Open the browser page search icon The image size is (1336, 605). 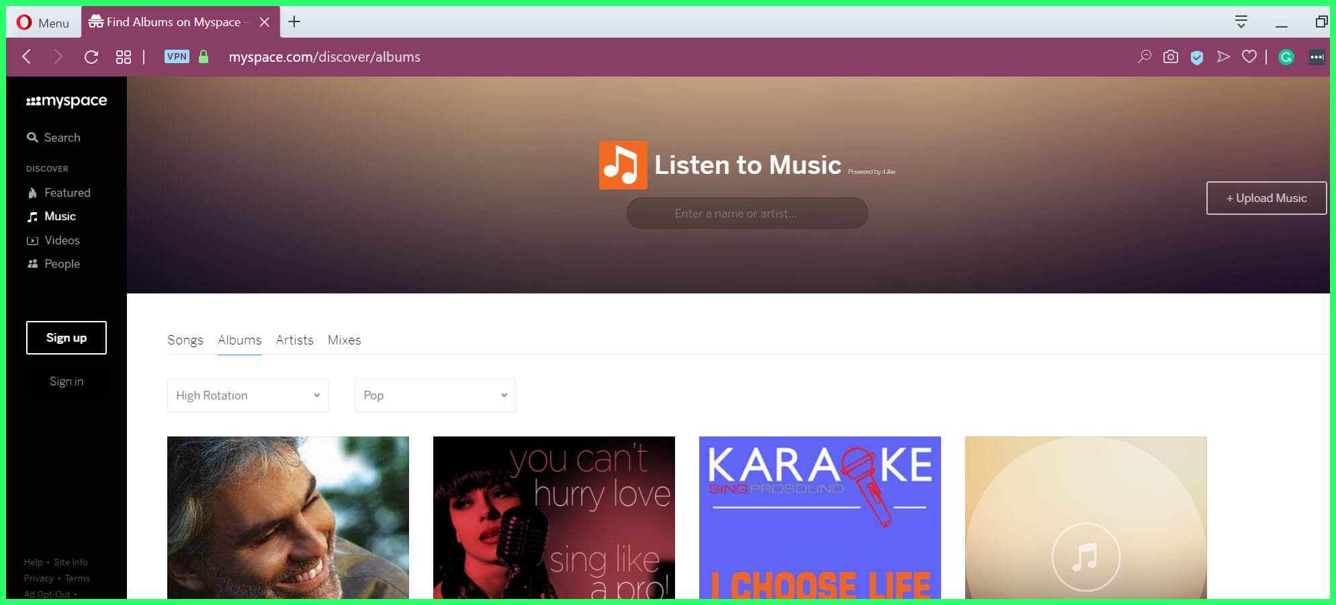tap(1145, 56)
